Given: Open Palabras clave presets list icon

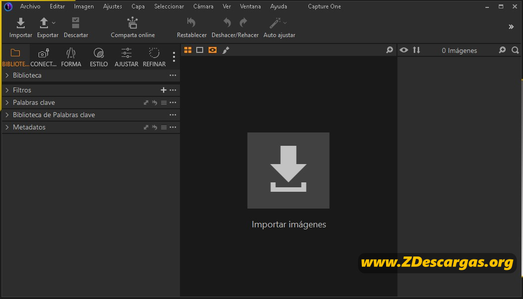Looking at the screenshot, I should click(164, 103).
